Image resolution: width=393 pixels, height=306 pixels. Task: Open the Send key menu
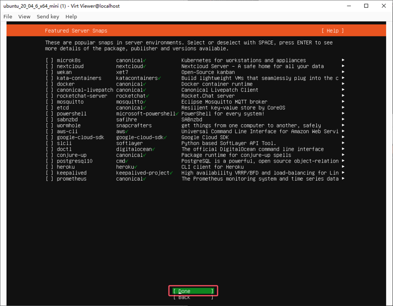coord(48,16)
